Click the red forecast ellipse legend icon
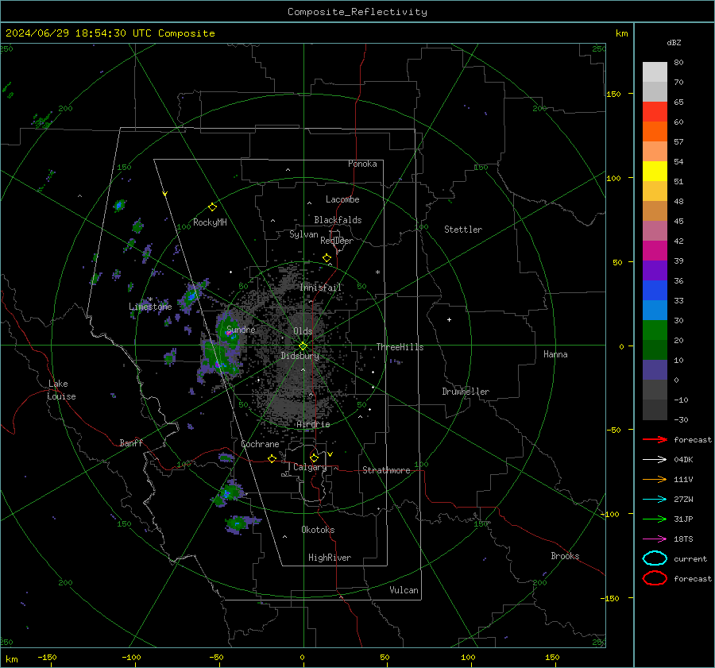715x668 pixels. pos(655,578)
